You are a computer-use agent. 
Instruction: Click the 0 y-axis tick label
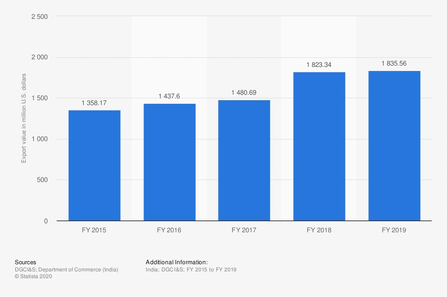pos(46,221)
